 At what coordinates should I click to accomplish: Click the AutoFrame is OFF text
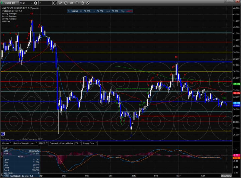(33, 139)
